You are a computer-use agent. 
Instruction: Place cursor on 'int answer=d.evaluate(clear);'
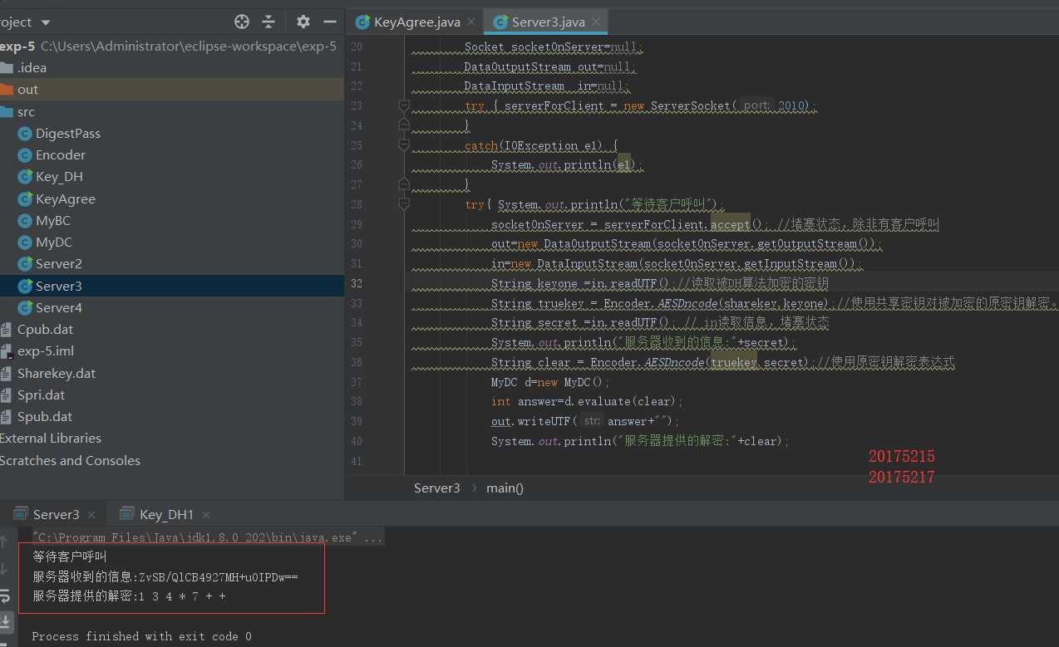[587, 401]
